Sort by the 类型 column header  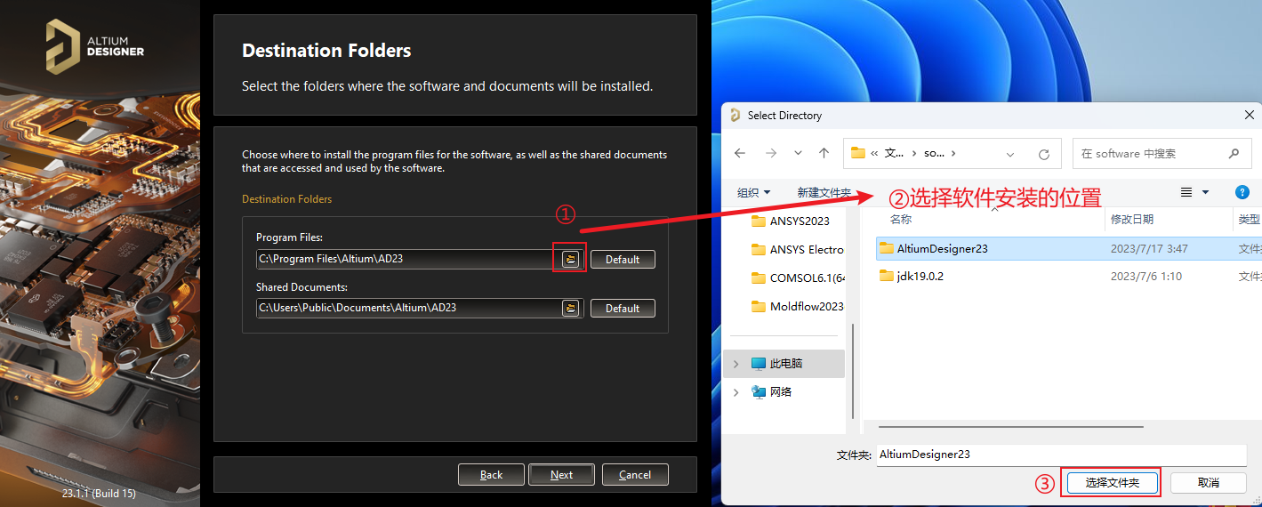tap(1249, 219)
